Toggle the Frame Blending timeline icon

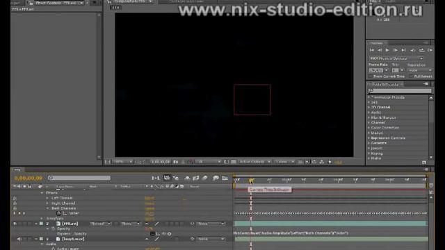(196, 178)
